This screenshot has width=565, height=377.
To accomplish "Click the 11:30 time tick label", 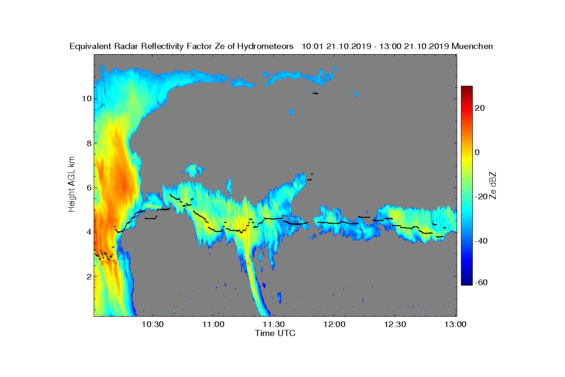I will (x=274, y=324).
